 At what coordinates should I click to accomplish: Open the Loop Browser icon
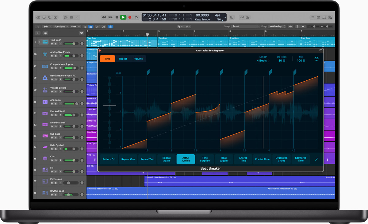pyautogui.click(x=324, y=17)
